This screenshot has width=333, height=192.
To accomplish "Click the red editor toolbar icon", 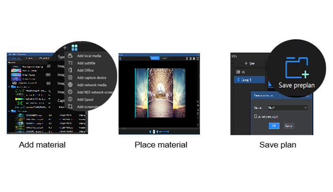I will click(x=187, y=58).
